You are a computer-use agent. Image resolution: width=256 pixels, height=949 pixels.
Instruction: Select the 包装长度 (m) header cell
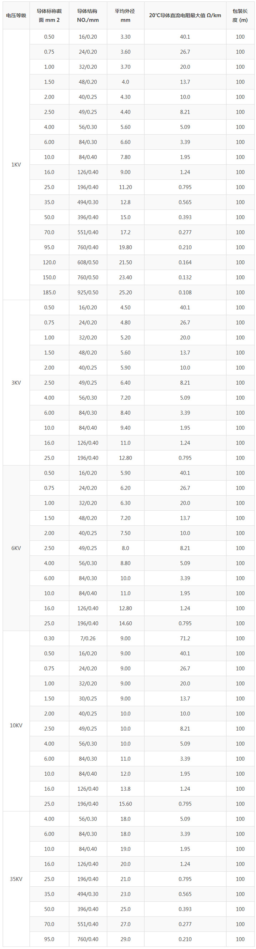(240, 15)
